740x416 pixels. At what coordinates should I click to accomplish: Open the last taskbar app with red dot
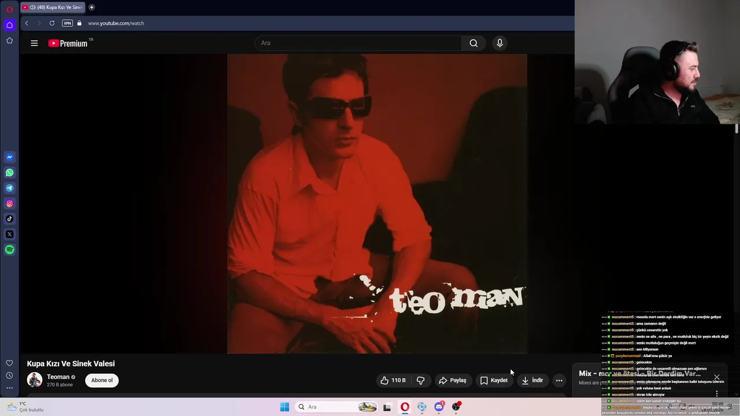point(456,407)
